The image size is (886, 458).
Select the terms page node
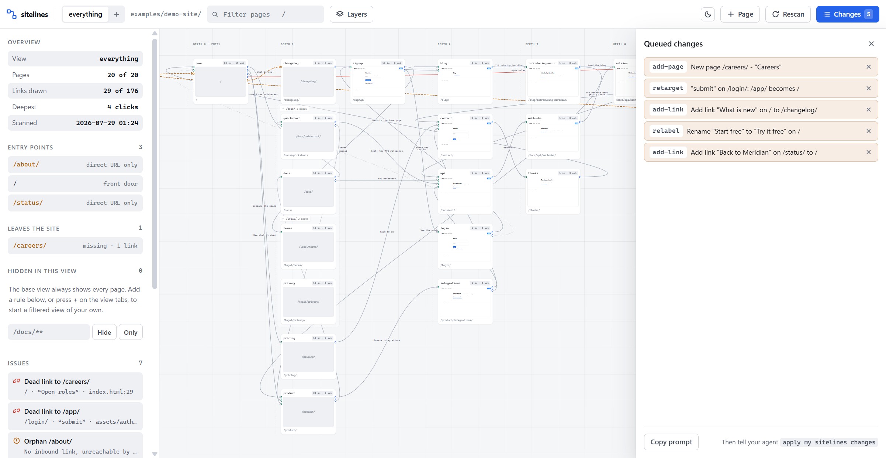[x=308, y=247]
